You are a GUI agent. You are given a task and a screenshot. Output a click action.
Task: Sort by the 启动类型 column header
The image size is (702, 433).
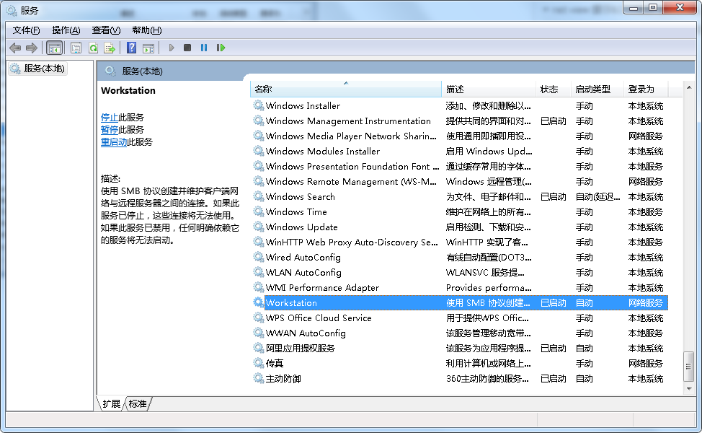tap(597, 89)
